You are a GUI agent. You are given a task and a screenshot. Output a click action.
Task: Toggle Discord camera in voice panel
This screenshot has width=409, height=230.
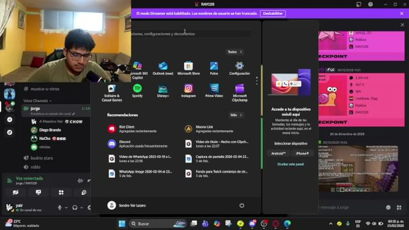(15, 192)
